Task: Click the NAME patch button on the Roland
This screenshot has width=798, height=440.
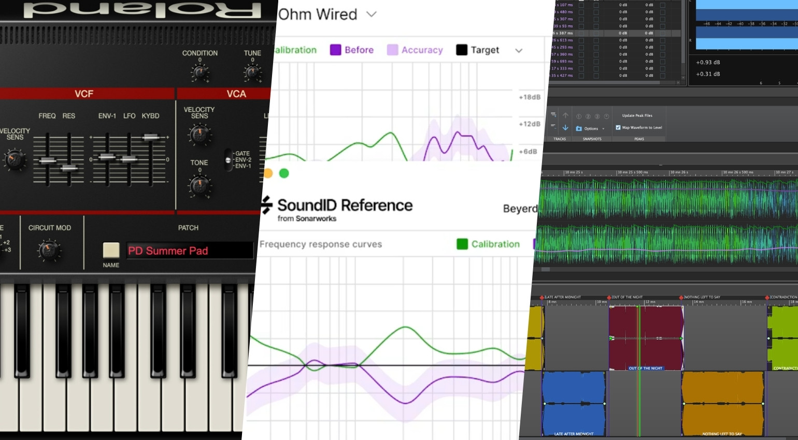Action: [x=111, y=250]
